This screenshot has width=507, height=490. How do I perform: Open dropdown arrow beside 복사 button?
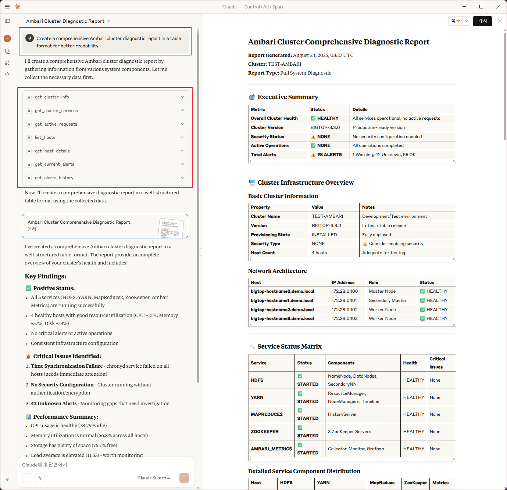click(466, 21)
